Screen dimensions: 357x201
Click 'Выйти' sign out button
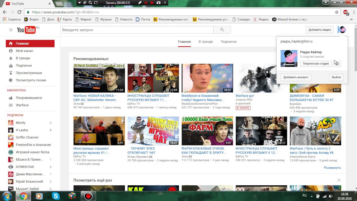point(336,77)
